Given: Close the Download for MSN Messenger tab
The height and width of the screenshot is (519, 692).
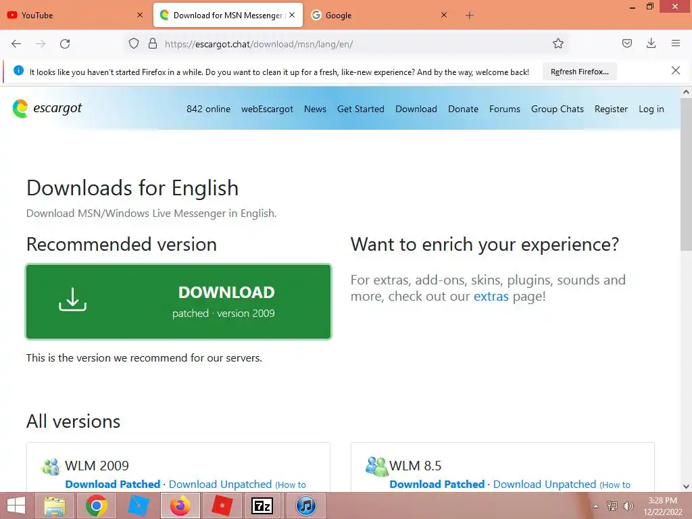Looking at the screenshot, I should 292,15.
